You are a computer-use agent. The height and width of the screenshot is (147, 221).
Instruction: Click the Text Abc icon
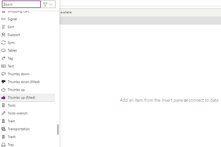(x=3, y=66)
